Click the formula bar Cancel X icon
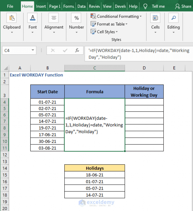 (53, 51)
